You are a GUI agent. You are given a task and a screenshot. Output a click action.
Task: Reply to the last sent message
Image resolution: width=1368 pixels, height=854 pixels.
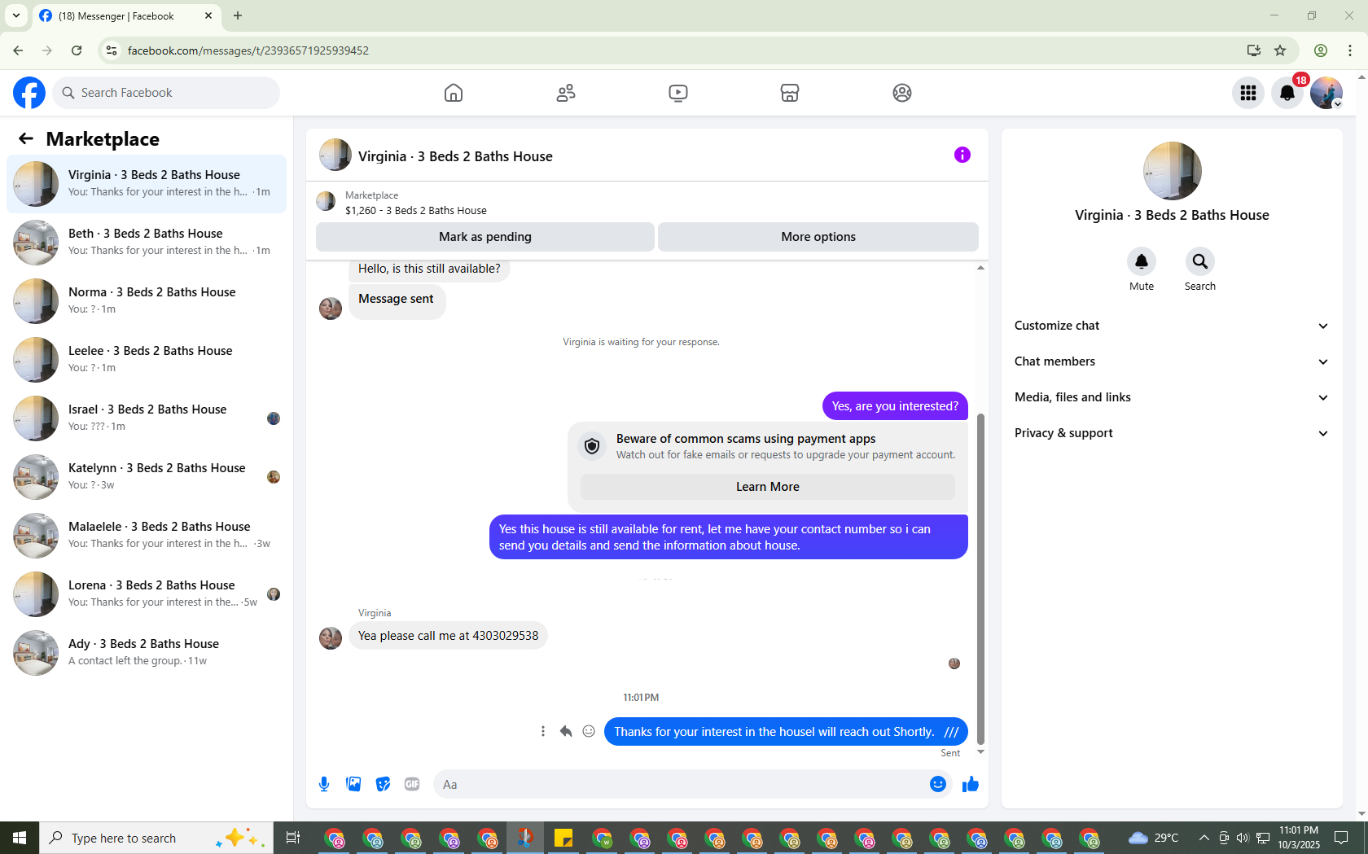pos(566,731)
